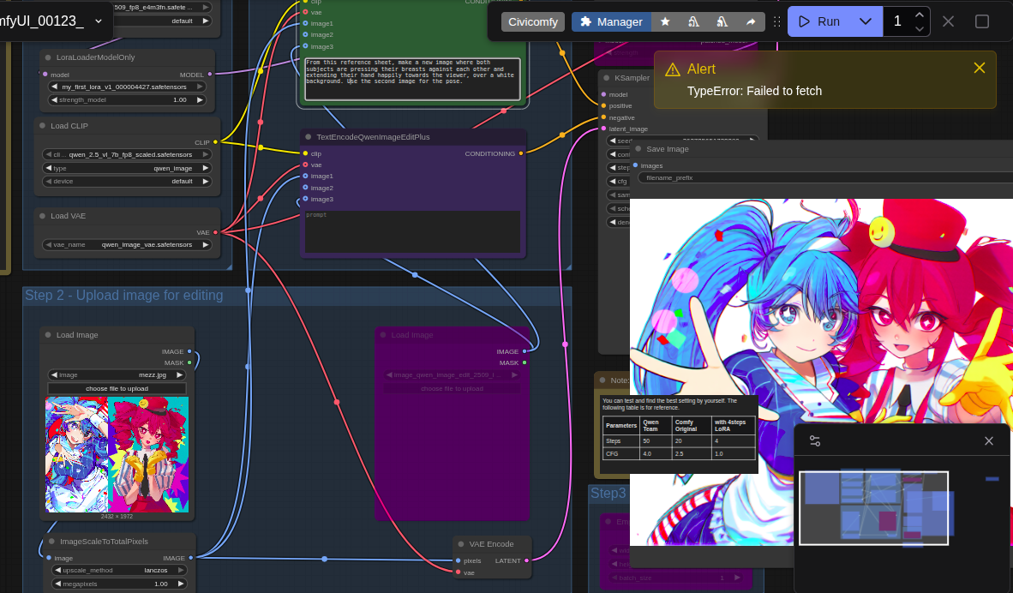The height and width of the screenshot is (593, 1013).
Task: Close the minimap panel
Action: click(988, 440)
